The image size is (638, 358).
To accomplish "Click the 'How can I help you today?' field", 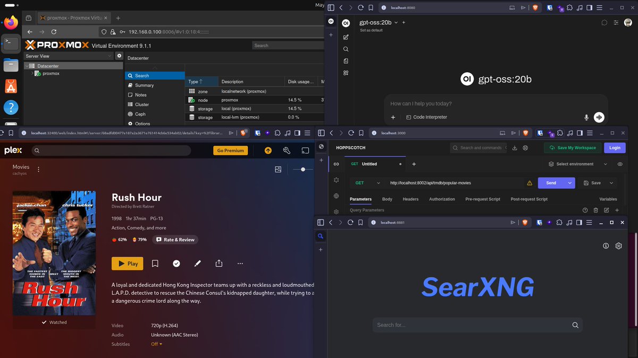I will point(496,103).
